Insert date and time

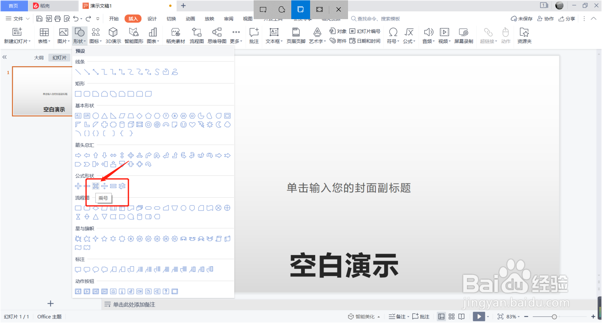point(365,41)
